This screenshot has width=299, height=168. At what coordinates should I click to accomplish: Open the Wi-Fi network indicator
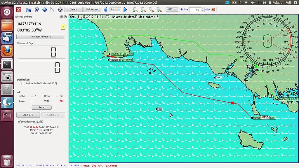click(246, 3)
